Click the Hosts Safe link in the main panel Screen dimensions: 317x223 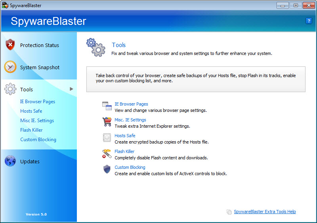[x=125, y=136]
